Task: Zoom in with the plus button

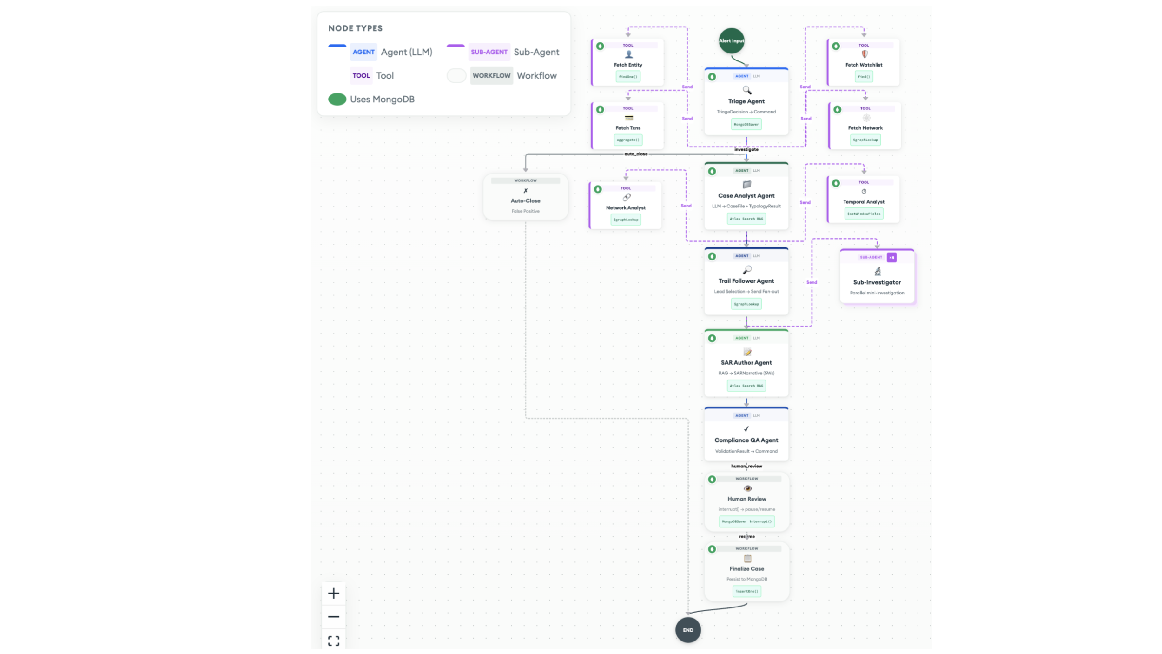Action: 333,593
